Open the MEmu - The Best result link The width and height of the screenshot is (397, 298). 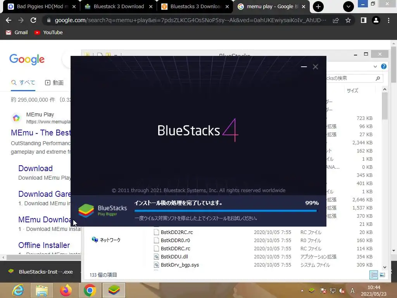[x=40, y=133]
